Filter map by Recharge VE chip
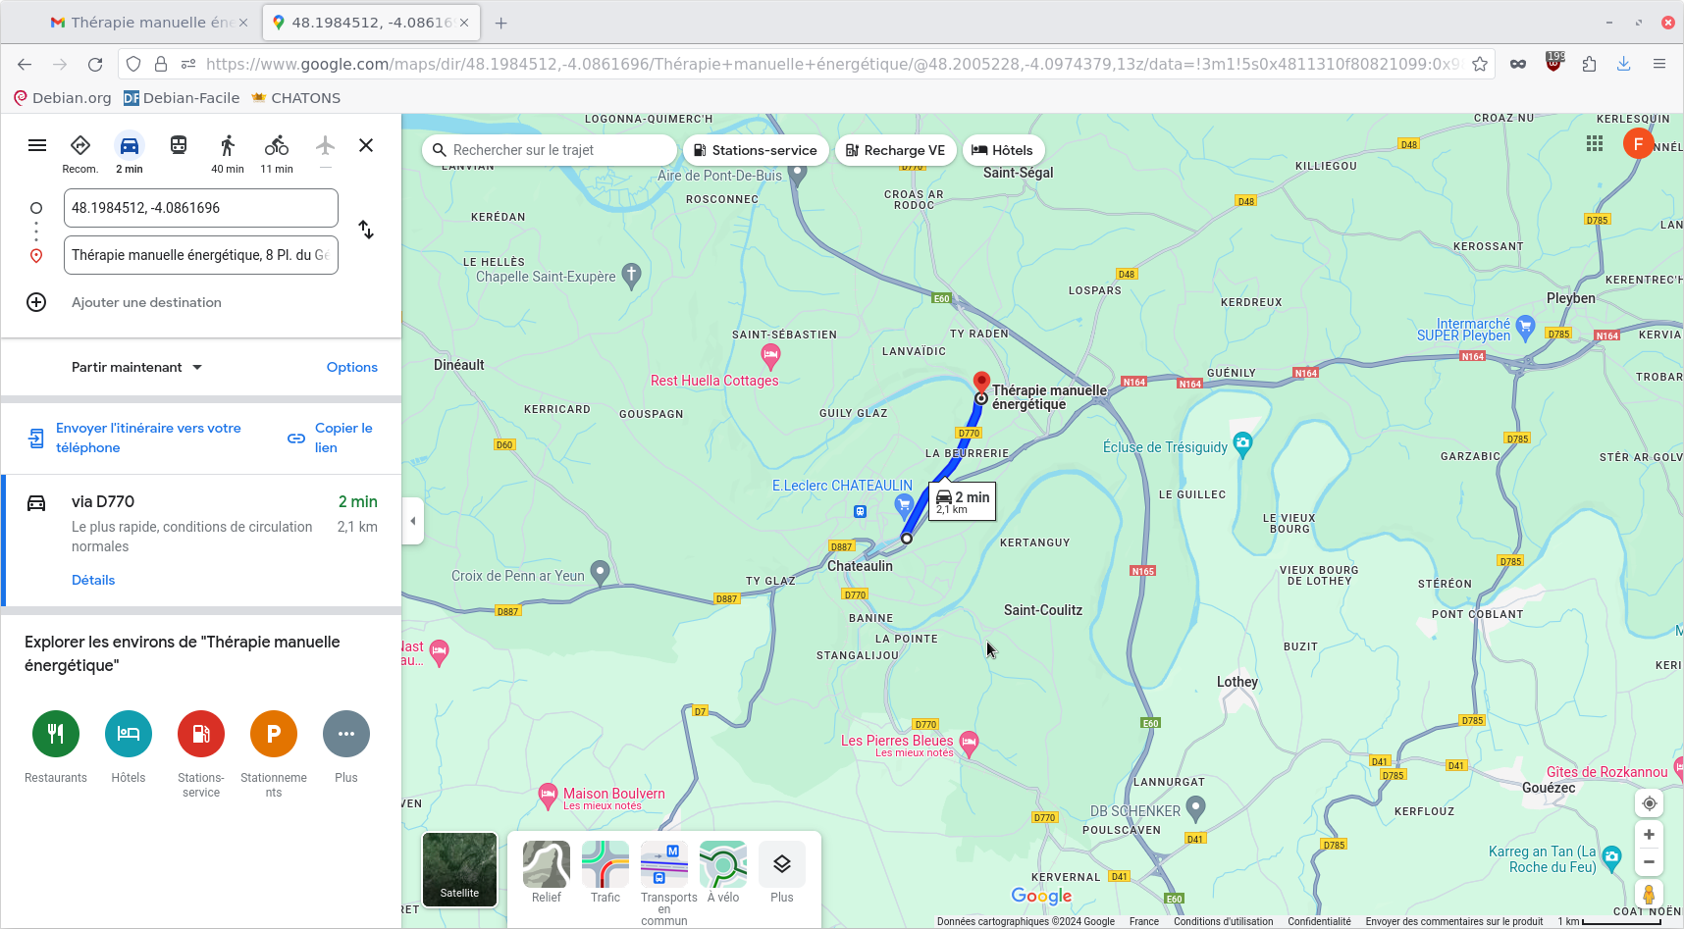This screenshot has width=1684, height=929. [x=895, y=150]
